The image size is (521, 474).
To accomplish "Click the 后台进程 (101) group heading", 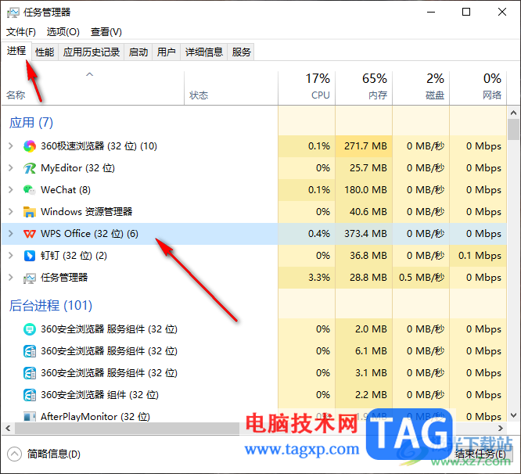I will pos(51,306).
